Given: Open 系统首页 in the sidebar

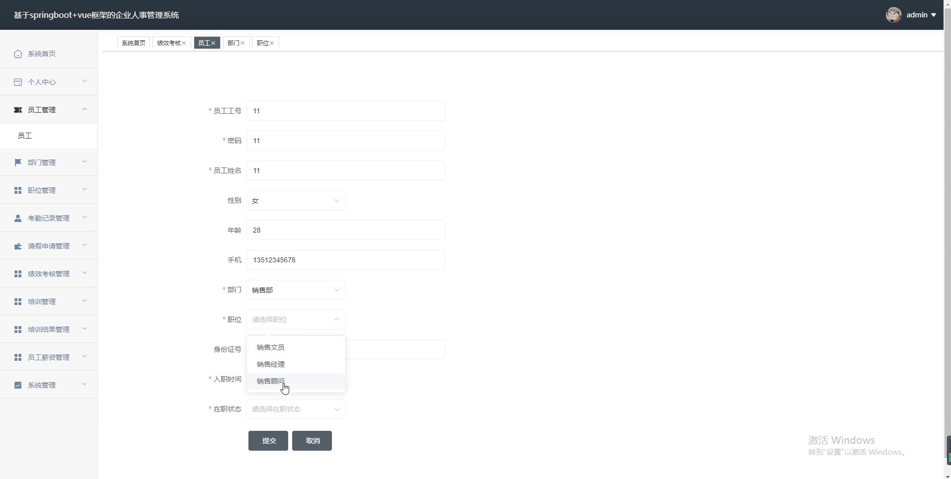Looking at the screenshot, I should tap(49, 54).
